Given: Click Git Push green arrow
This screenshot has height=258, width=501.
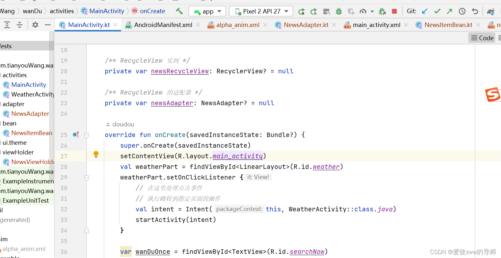Looking at the screenshot, I should tap(450, 11).
